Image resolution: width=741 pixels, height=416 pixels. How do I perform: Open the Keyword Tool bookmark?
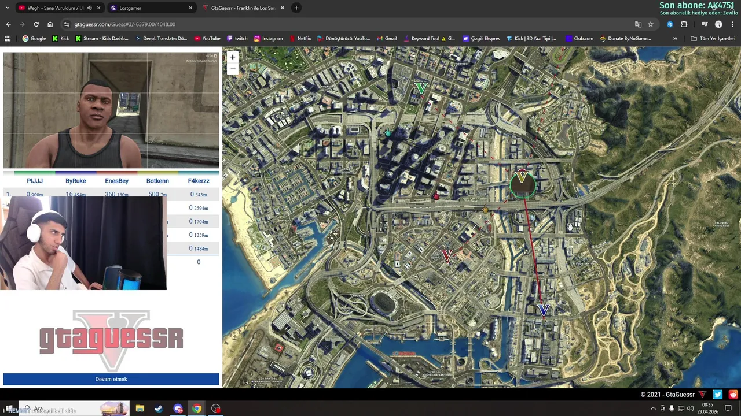(428, 39)
